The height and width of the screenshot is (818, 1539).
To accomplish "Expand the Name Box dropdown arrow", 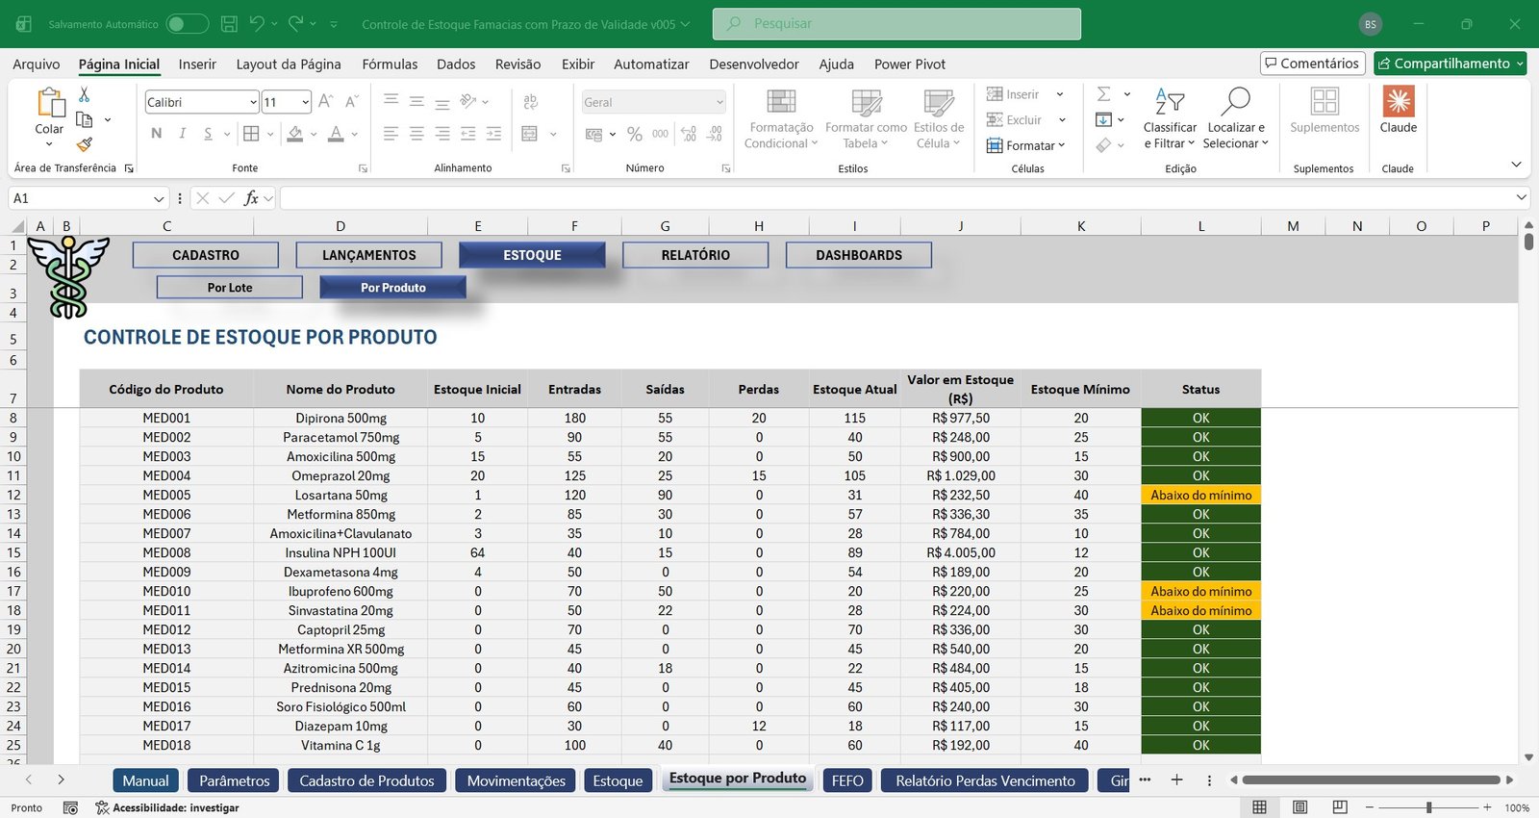I will pyautogui.click(x=159, y=198).
